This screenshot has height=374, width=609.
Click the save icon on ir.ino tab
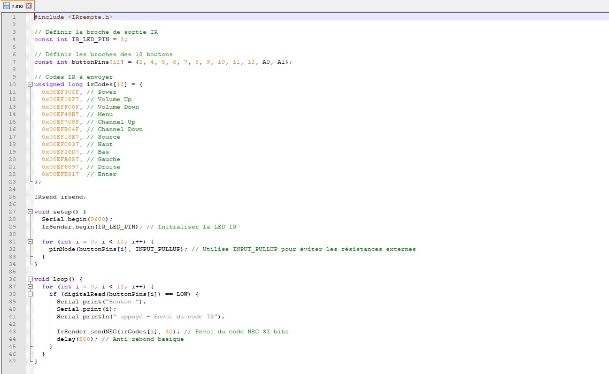6,5
